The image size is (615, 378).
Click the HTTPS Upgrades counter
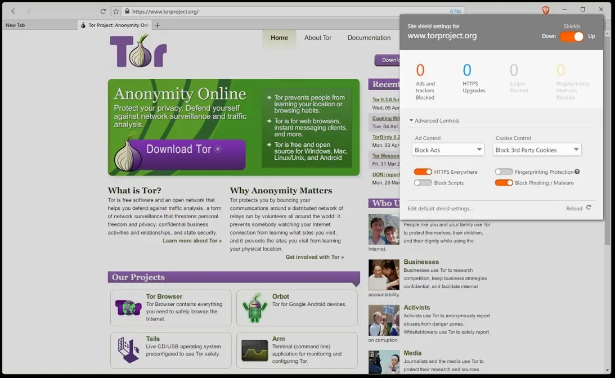(473, 78)
